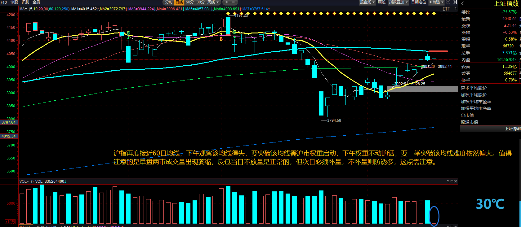Click the zoom-out minus icon

tap(234, 2)
